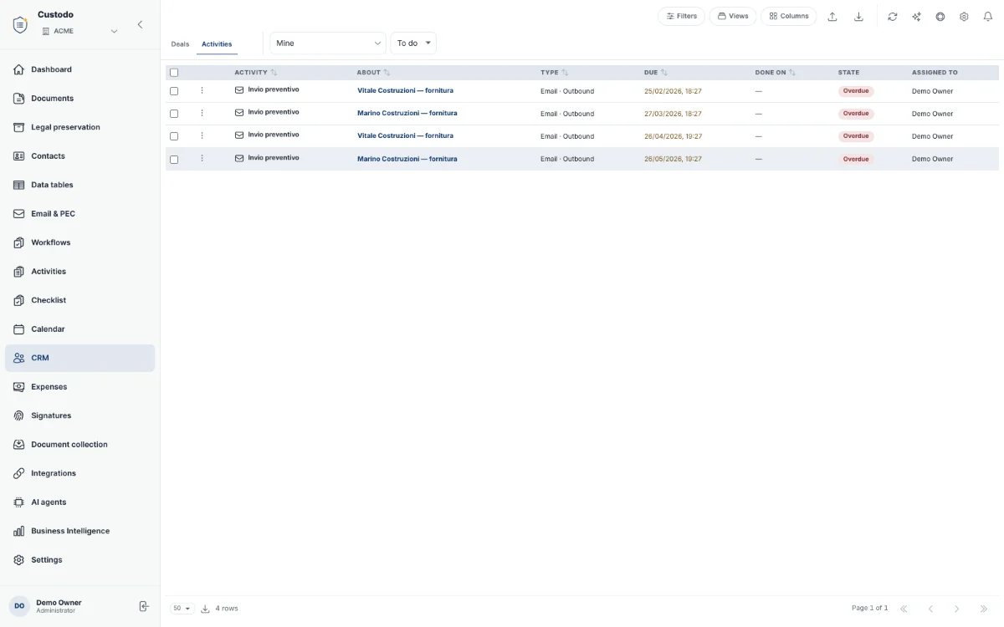This screenshot has height=627, width=1004.
Task: Open Documents in the sidebar
Action: coord(79,99)
